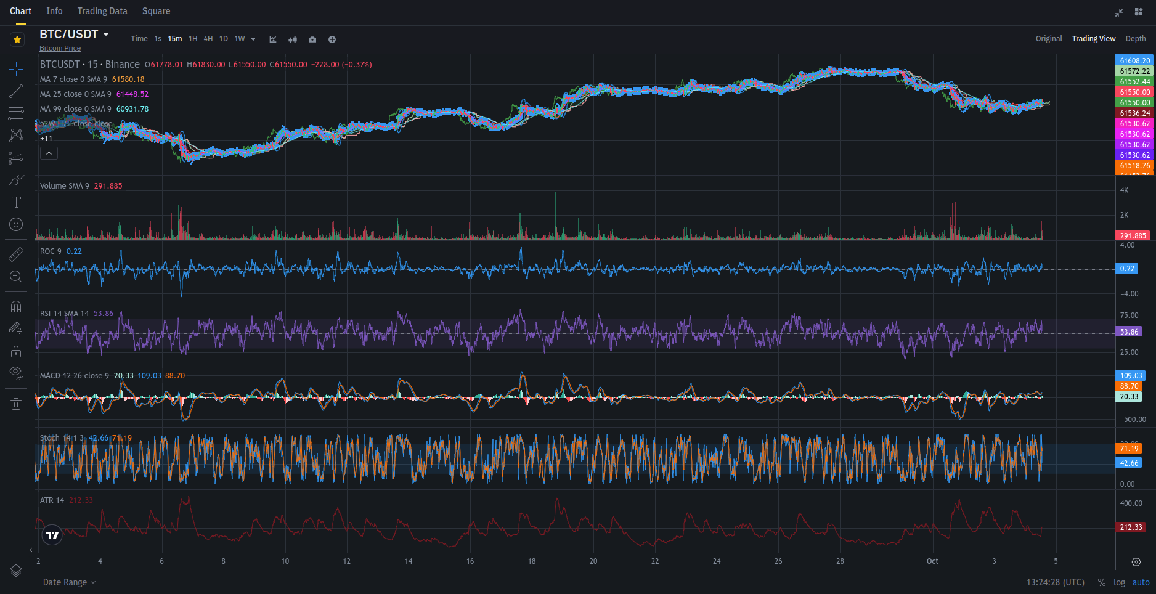Select the ruler measure tool
The height and width of the screenshot is (594, 1156).
coord(16,254)
